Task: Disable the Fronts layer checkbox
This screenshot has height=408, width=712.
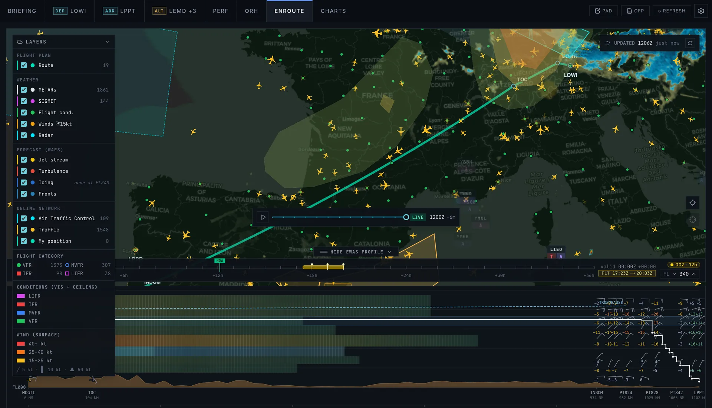Action: [x=24, y=194]
